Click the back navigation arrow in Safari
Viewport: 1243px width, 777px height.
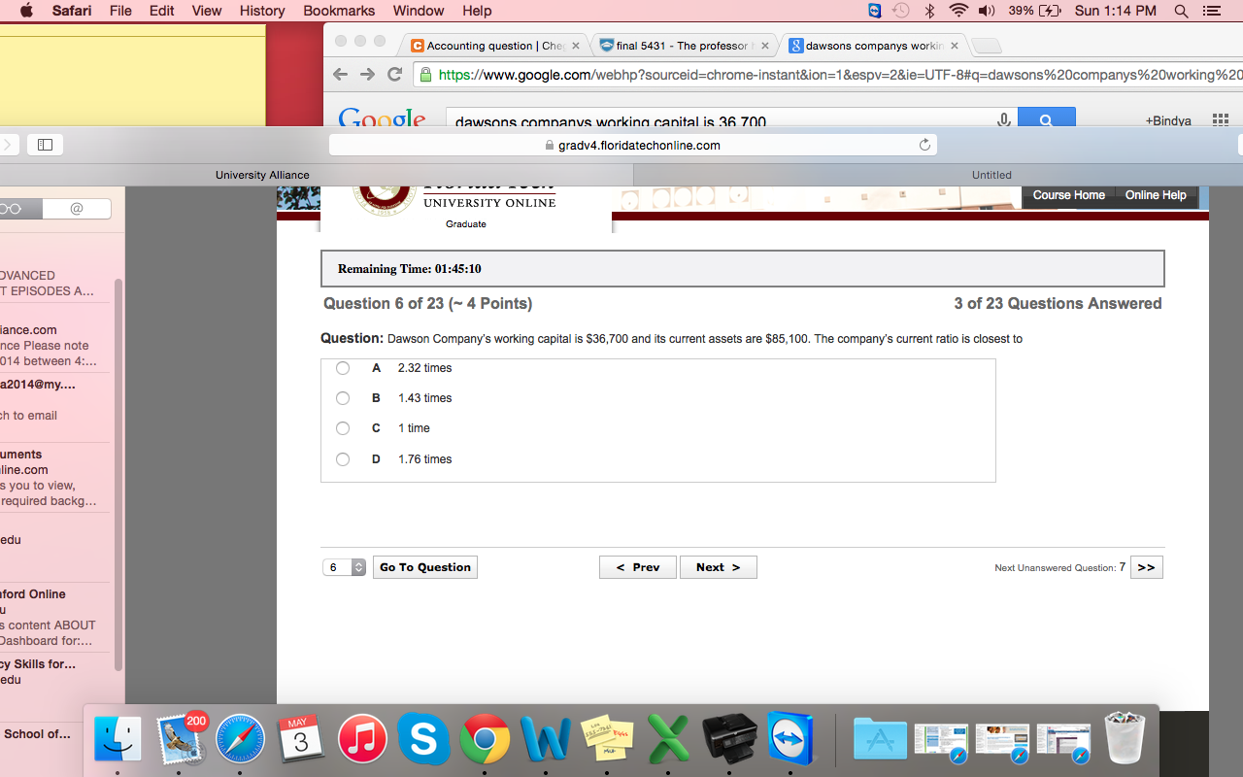tap(340, 74)
